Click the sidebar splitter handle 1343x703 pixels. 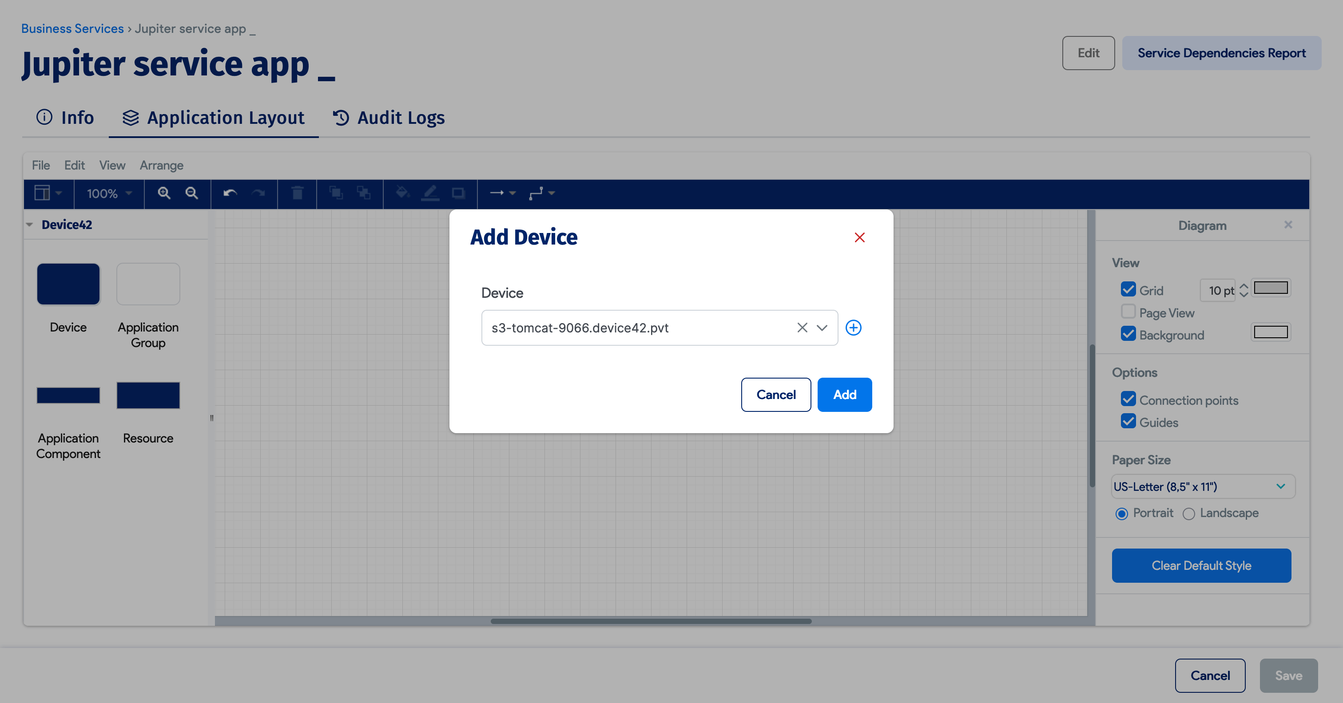click(x=212, y=418)
